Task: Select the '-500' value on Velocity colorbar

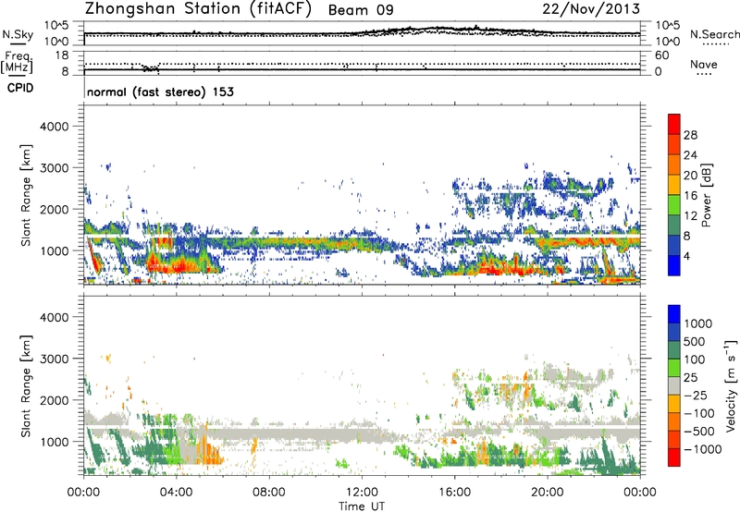Action: click(x=699, y=432)
